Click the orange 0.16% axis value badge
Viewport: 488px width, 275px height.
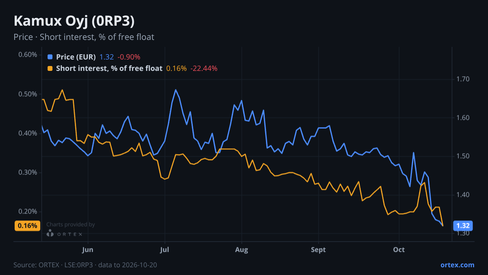28,226
